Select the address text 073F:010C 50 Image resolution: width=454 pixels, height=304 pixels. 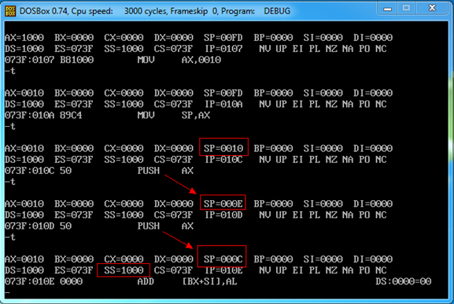click(x=38, y=171)
